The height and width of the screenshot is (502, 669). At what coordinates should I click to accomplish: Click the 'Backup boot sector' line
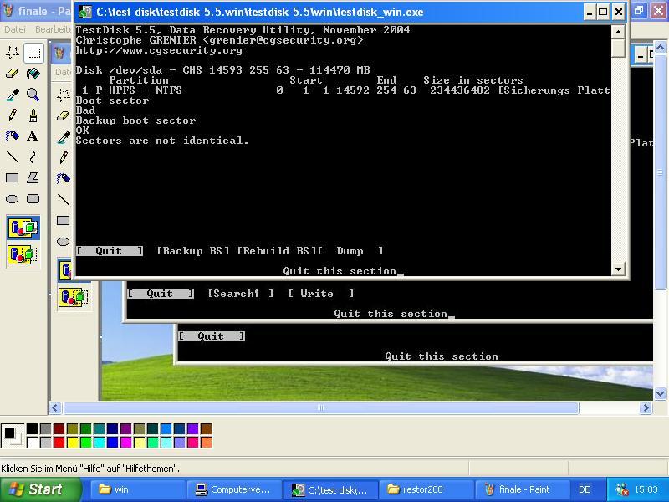[x=135, y=120]
